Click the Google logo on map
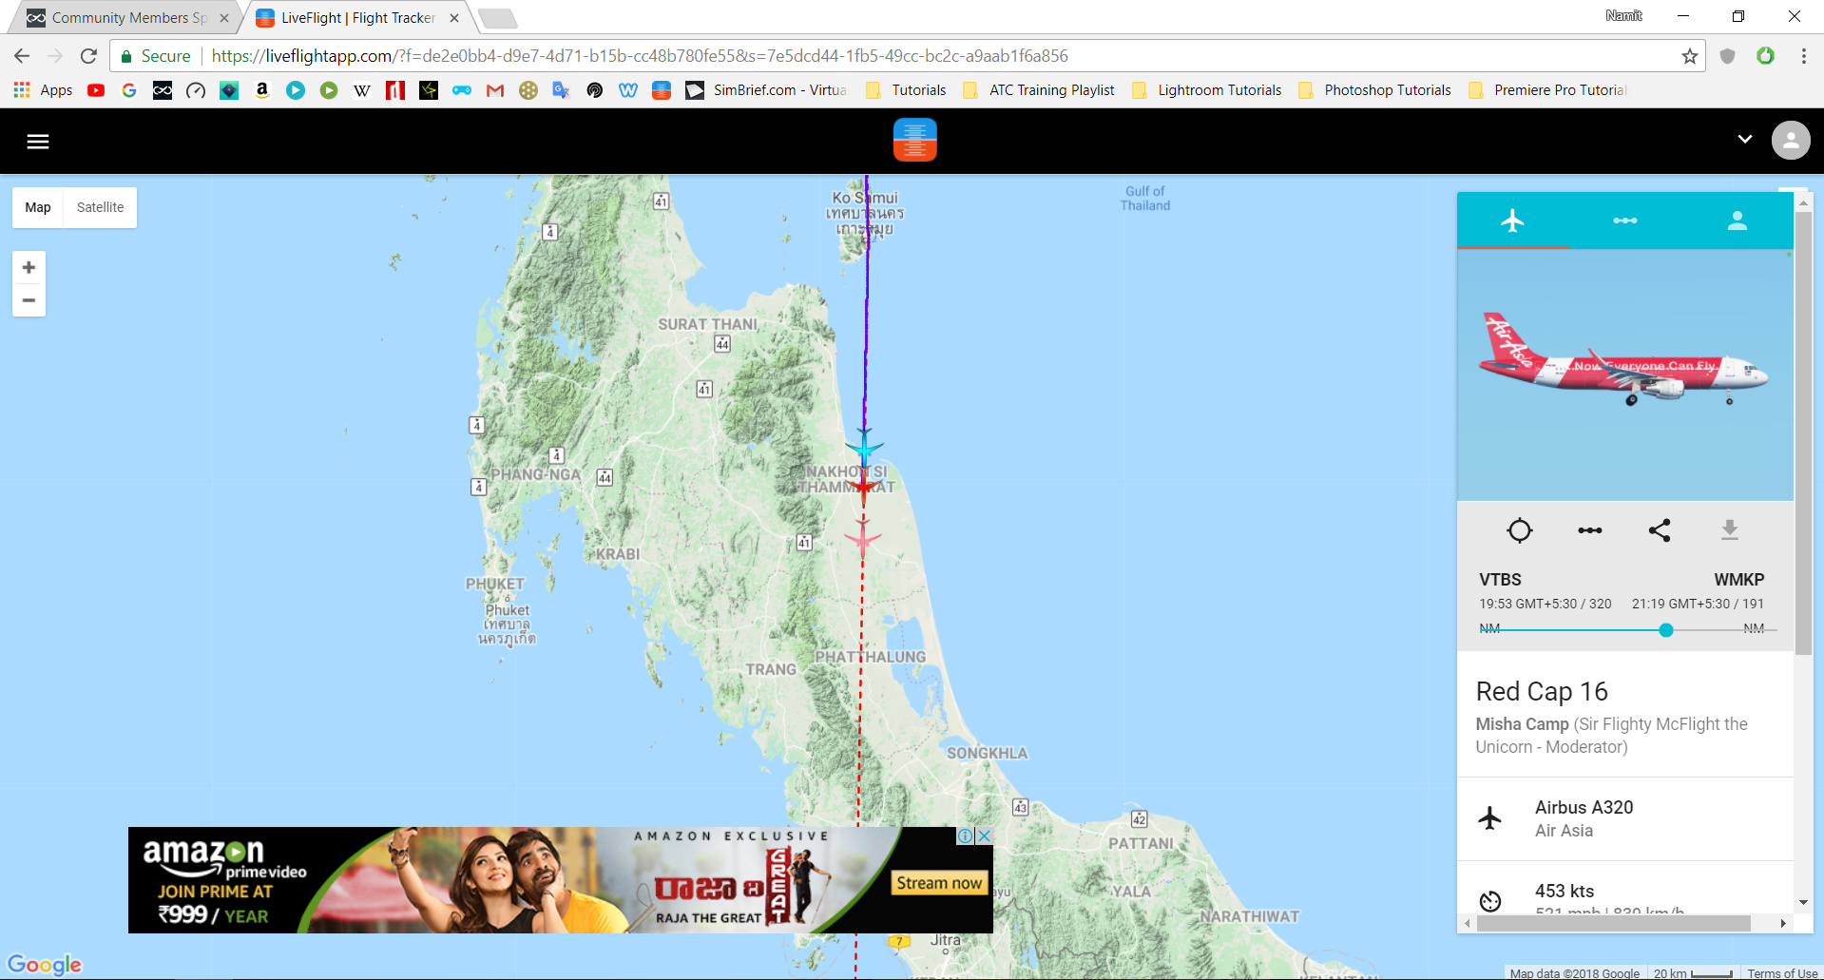 pyautogui.click(x=45, y=965)
